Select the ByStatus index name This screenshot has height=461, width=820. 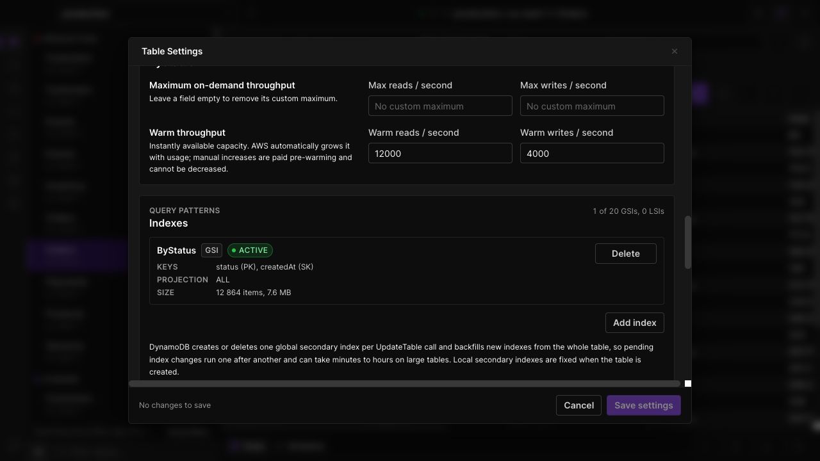pyautogui.click(x=176, y=250)
